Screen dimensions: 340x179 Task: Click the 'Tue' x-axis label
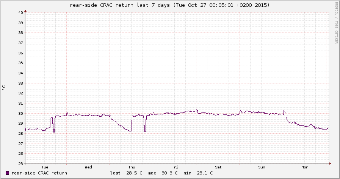[45, 167]
